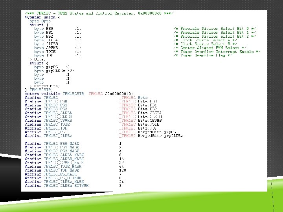Click the 'TPM1SC_CLKSA_MASK' define name
The image size is (283, 212).
[x=64, y=155]
